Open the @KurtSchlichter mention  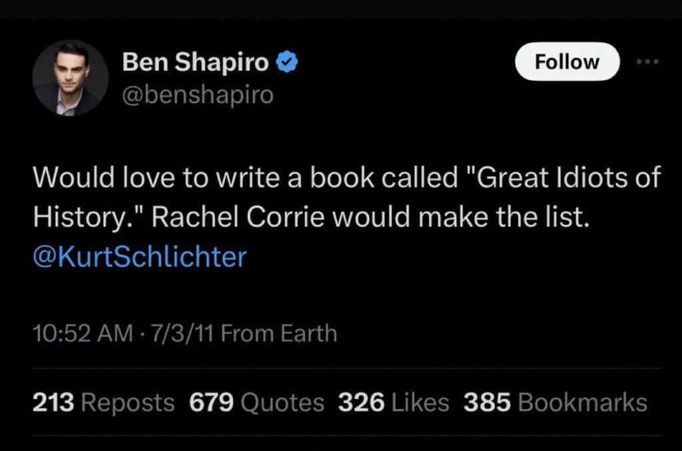(139, 256)
